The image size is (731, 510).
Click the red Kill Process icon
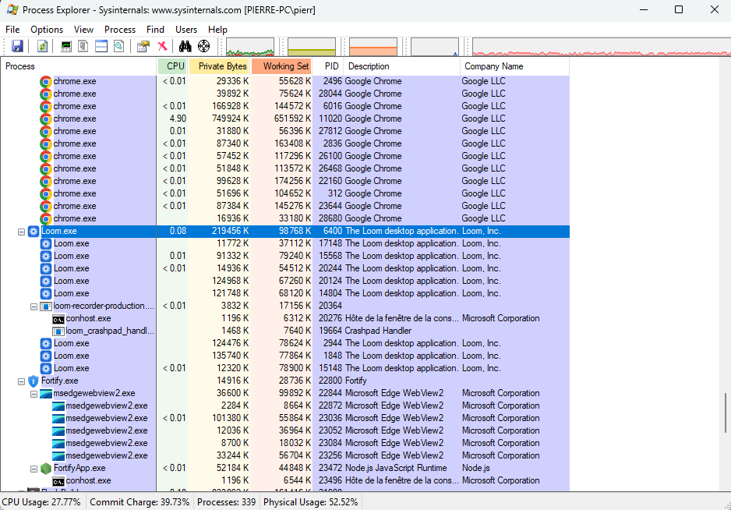click(162, 46)
